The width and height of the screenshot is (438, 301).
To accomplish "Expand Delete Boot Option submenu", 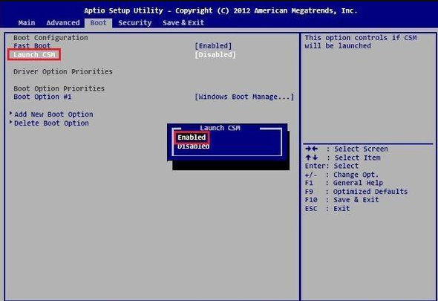I will [x=51, y=123].
